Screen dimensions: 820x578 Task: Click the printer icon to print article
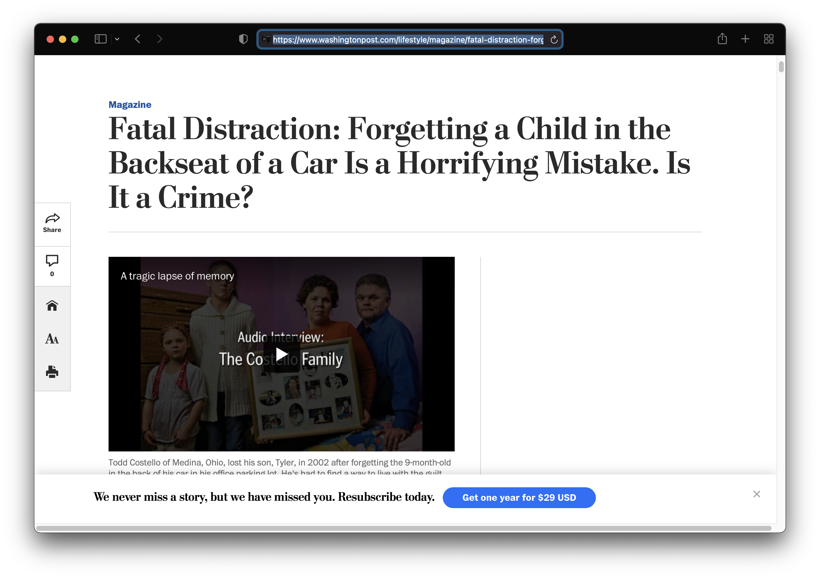52,372
